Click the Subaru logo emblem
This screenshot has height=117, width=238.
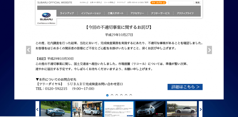(x=46, y=15)
